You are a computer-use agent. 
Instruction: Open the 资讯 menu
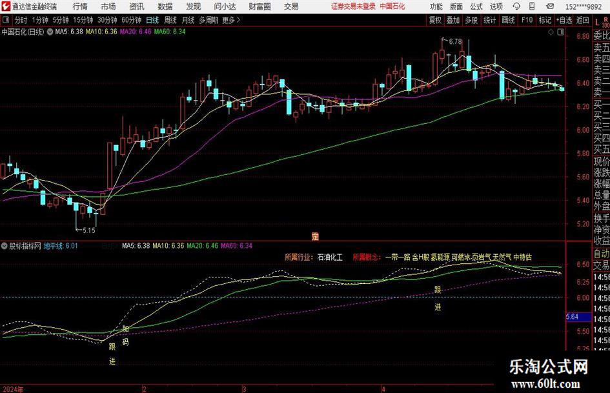tap(137, 6)
